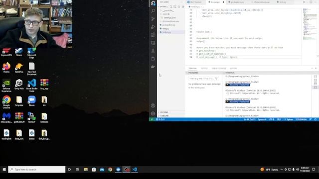Open the Search view in VS Code

click(153, 11)
